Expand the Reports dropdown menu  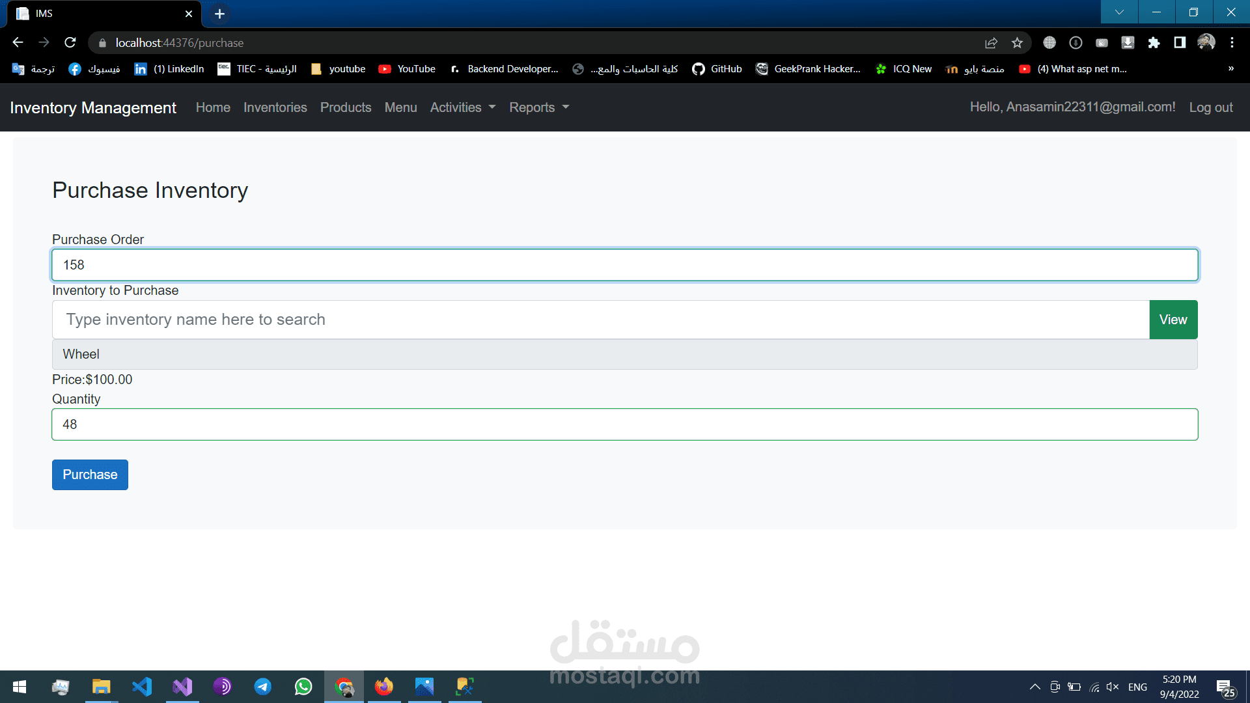(539, 107)
